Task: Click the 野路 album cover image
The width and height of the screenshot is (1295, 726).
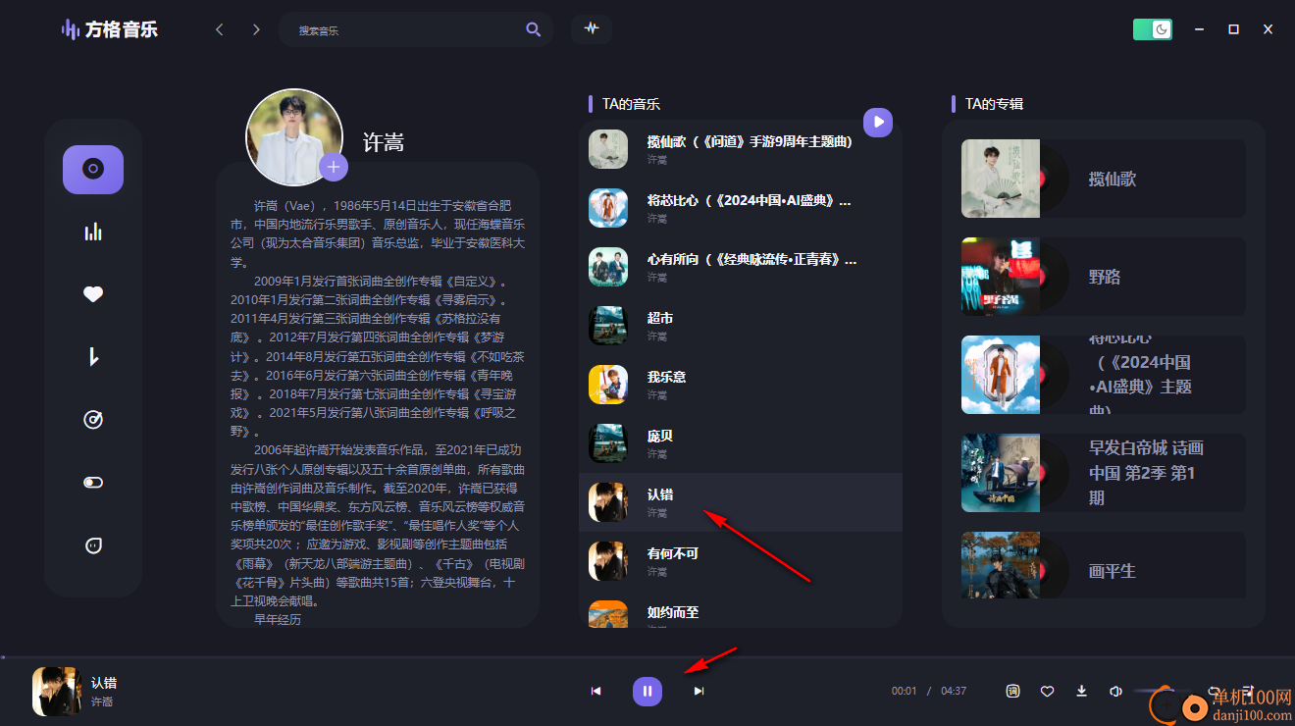Action: coord(1001,277)
